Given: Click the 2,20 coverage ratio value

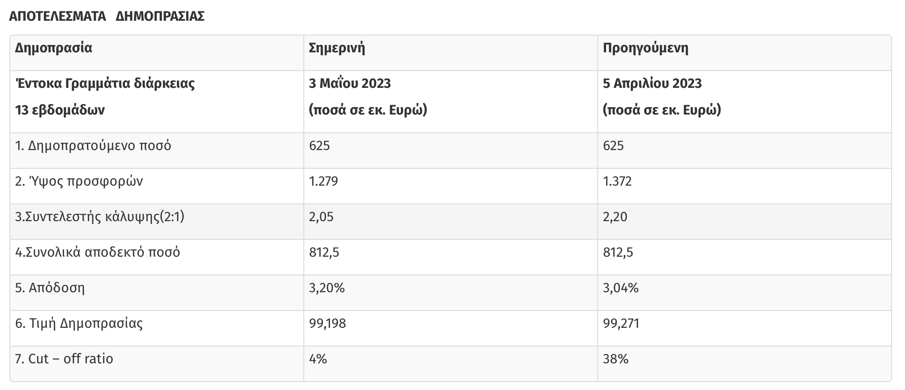Looking at the screenshot, I should click(x=615, y=217).
